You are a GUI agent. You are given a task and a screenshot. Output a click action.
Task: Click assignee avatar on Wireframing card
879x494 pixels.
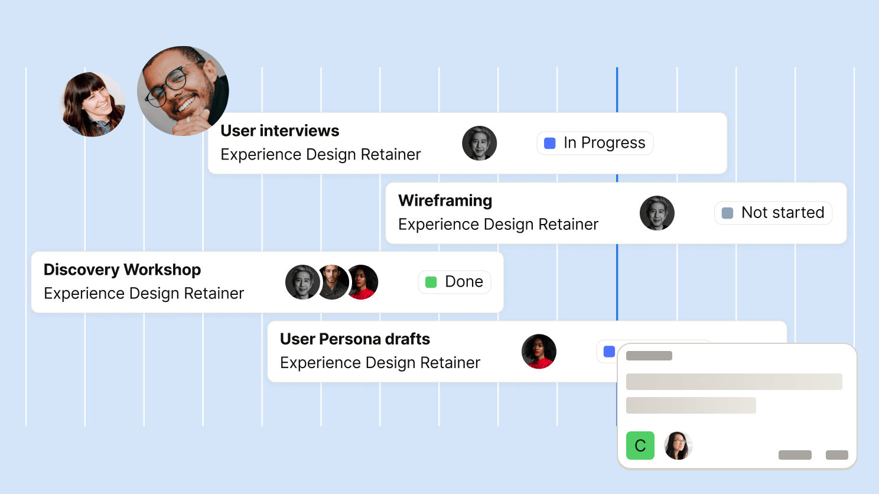point(657,213)
